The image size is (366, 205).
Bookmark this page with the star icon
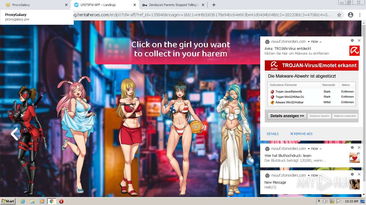(339, 15)
